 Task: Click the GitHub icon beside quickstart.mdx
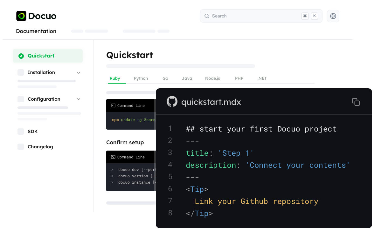click(172, 102)
